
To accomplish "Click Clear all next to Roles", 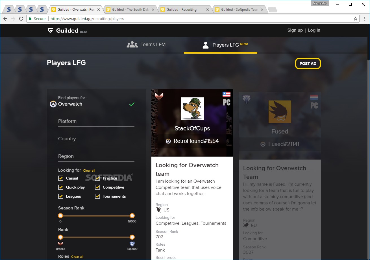I will [77, 257].
